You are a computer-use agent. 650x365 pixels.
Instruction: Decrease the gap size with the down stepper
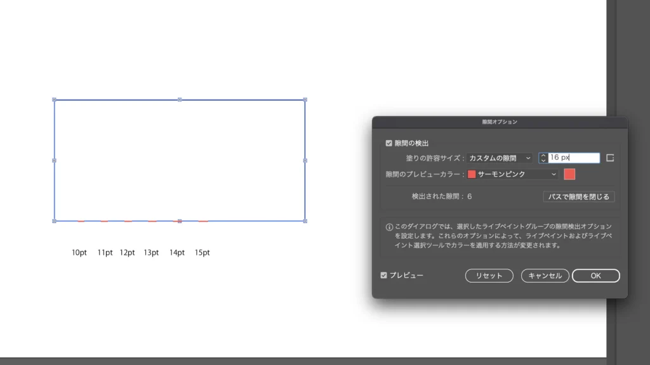[543, 161]
